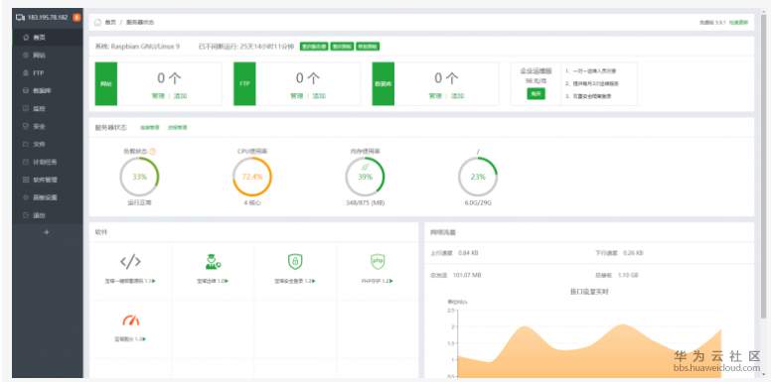Viewport: 771px width, 382px height.
Task: Open 网站 Website in the sidebar
Action: pos(48,55)
